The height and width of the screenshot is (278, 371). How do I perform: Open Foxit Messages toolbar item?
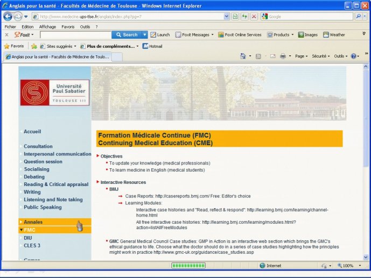pos(194,35)
